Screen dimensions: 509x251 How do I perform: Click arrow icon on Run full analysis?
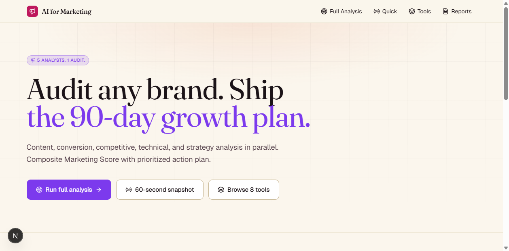pos(99,190)
